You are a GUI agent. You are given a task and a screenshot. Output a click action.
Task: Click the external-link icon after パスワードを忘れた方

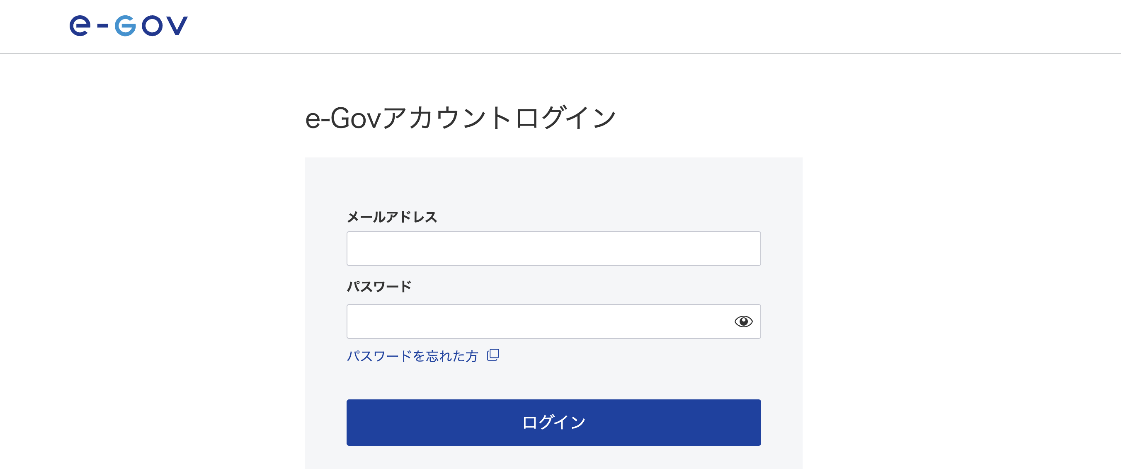(493, 355)
